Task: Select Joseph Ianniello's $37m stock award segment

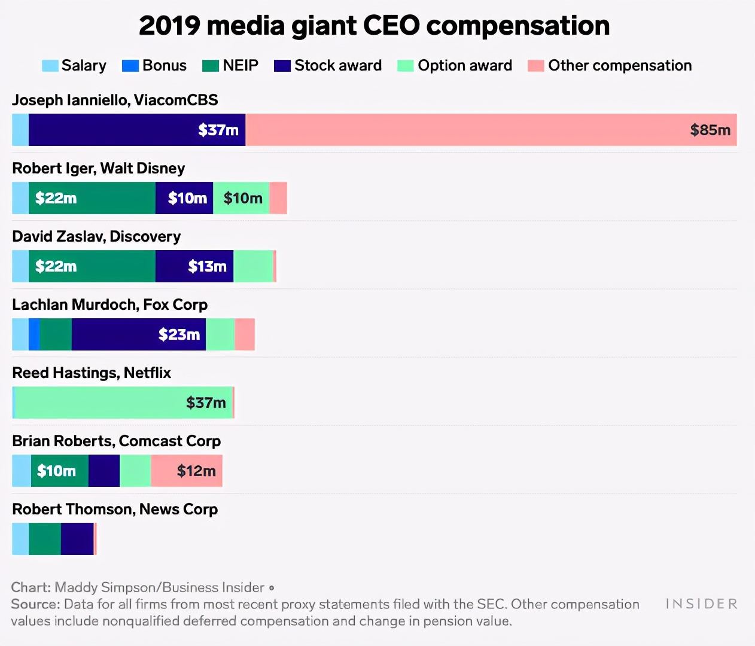Action: coord(137,130)
